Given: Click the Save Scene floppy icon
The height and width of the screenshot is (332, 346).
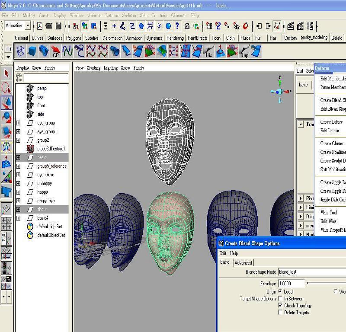Looking at the screenshot, I should 58,26.
